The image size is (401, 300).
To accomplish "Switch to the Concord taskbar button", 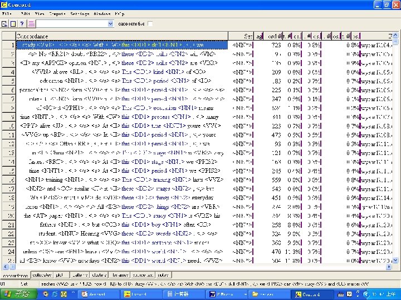I will [312, 294].
